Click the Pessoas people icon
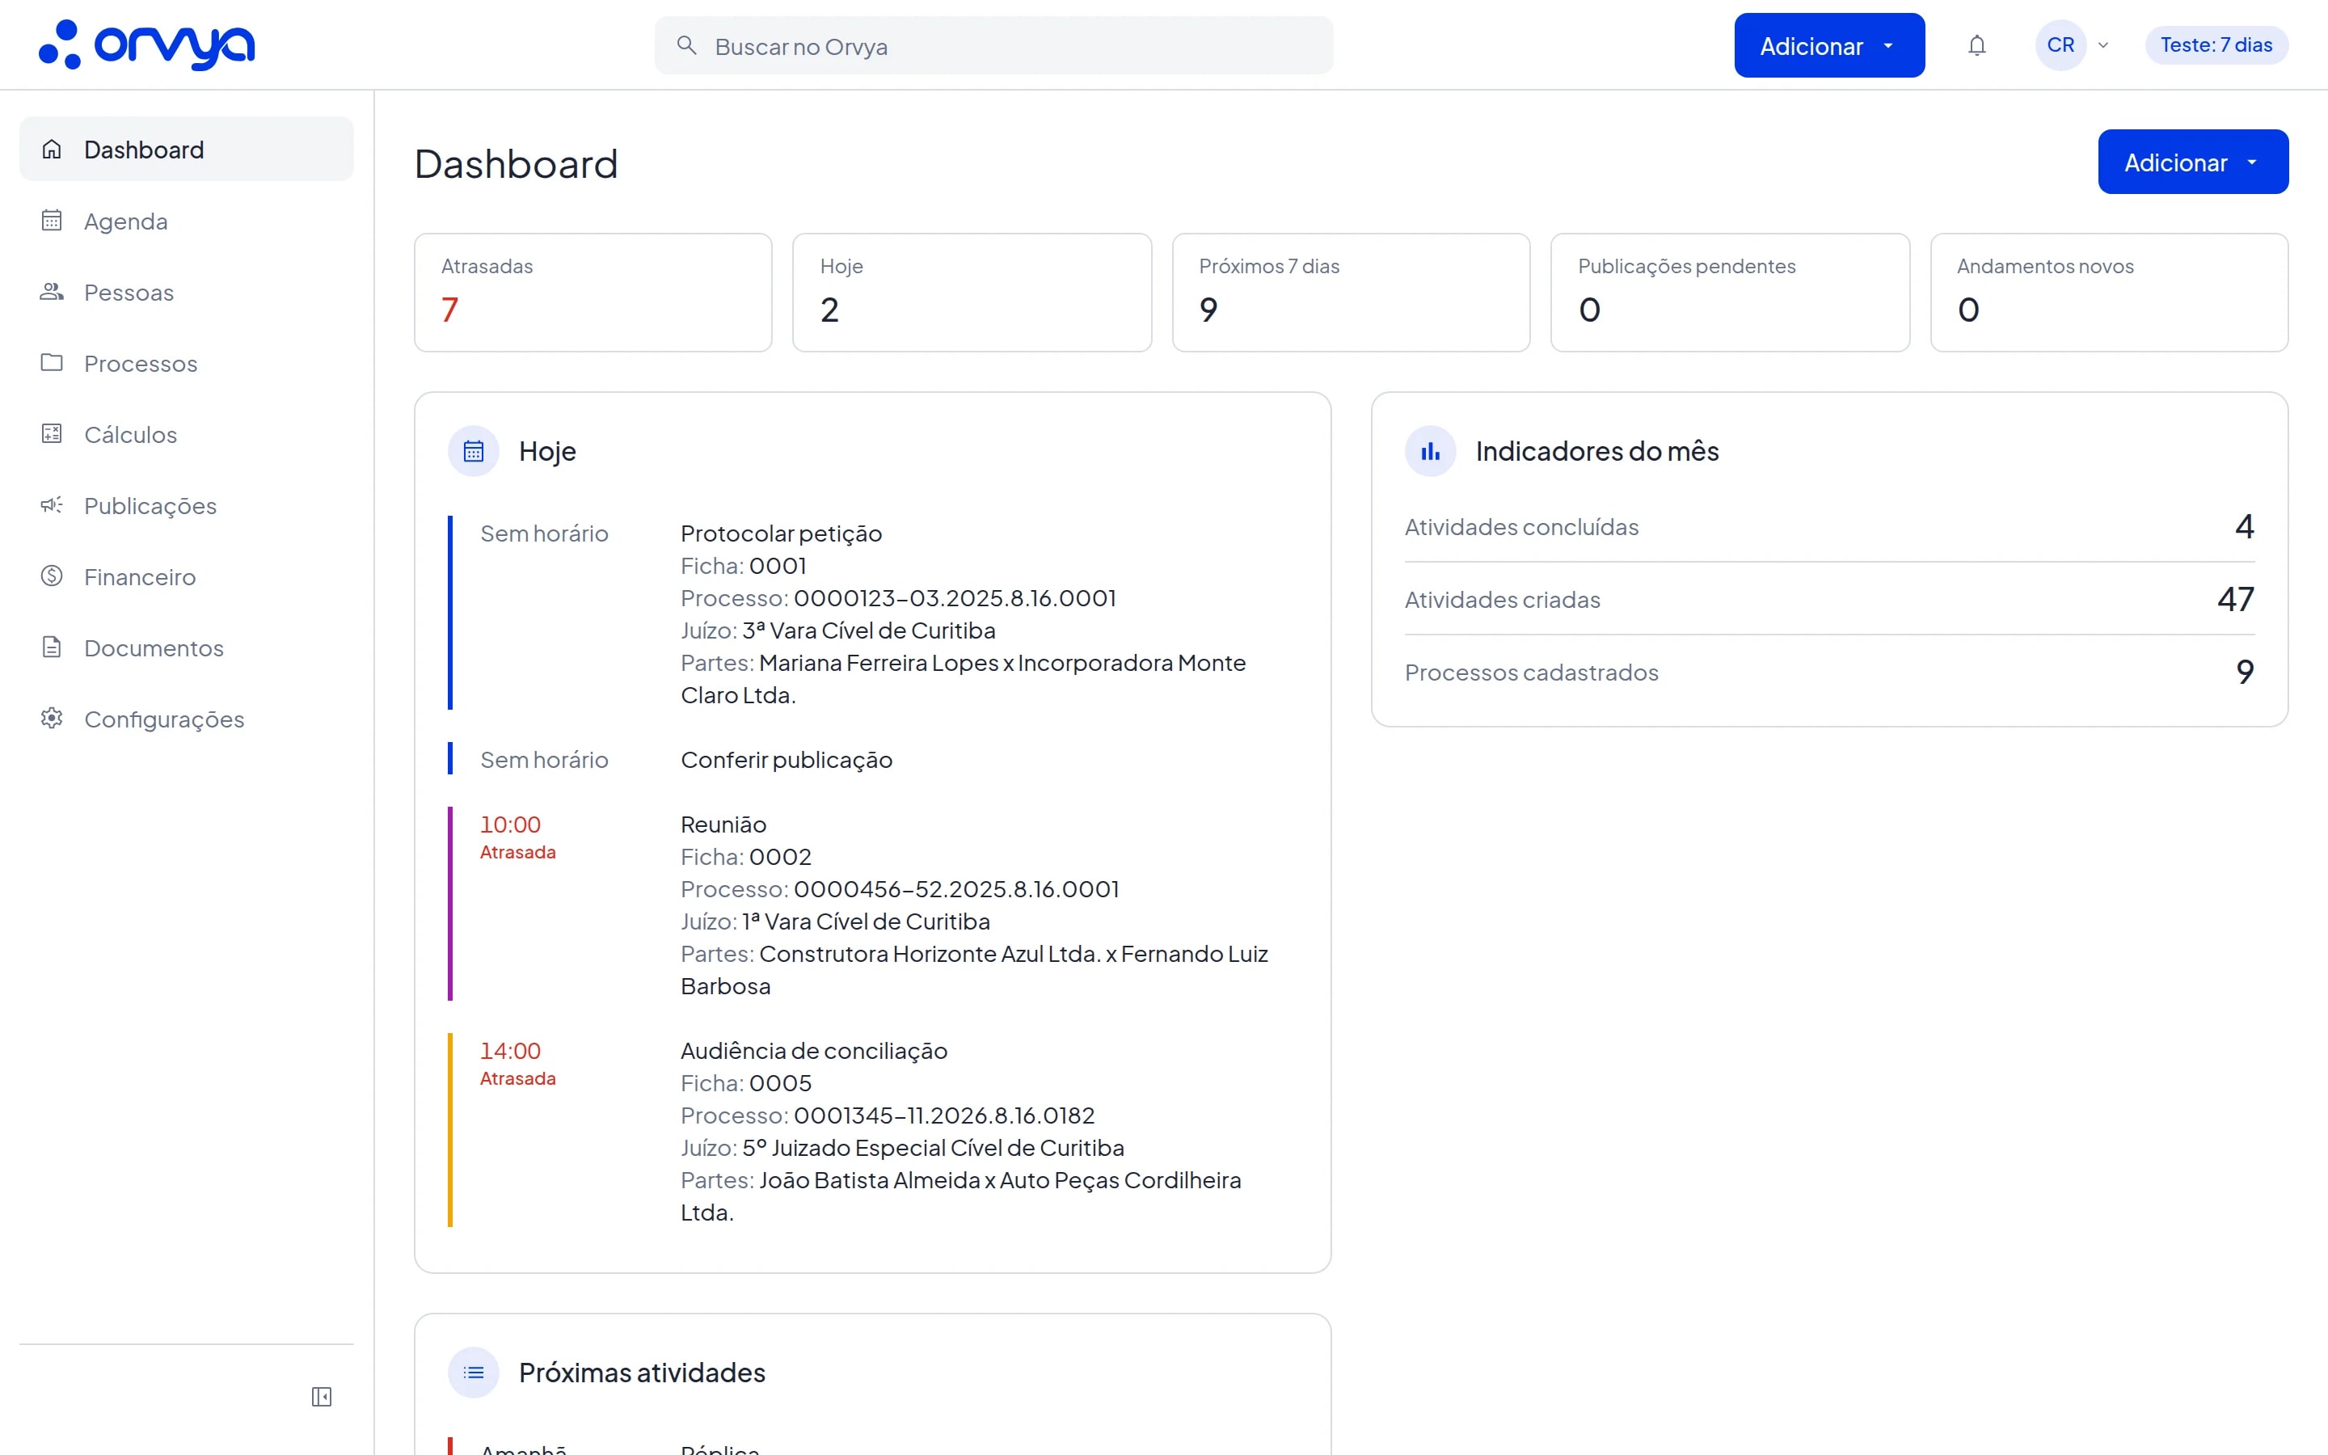2328x1455 pixels. [x=52, y=292]
